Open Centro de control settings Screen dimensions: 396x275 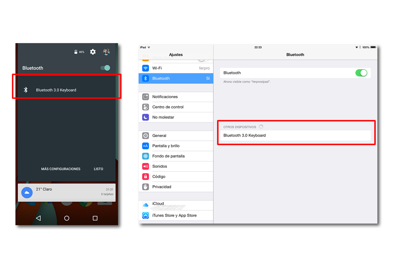(176, 107)
